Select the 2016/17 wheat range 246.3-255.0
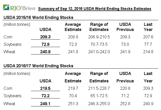161x110 pixels. pos(99,104)
